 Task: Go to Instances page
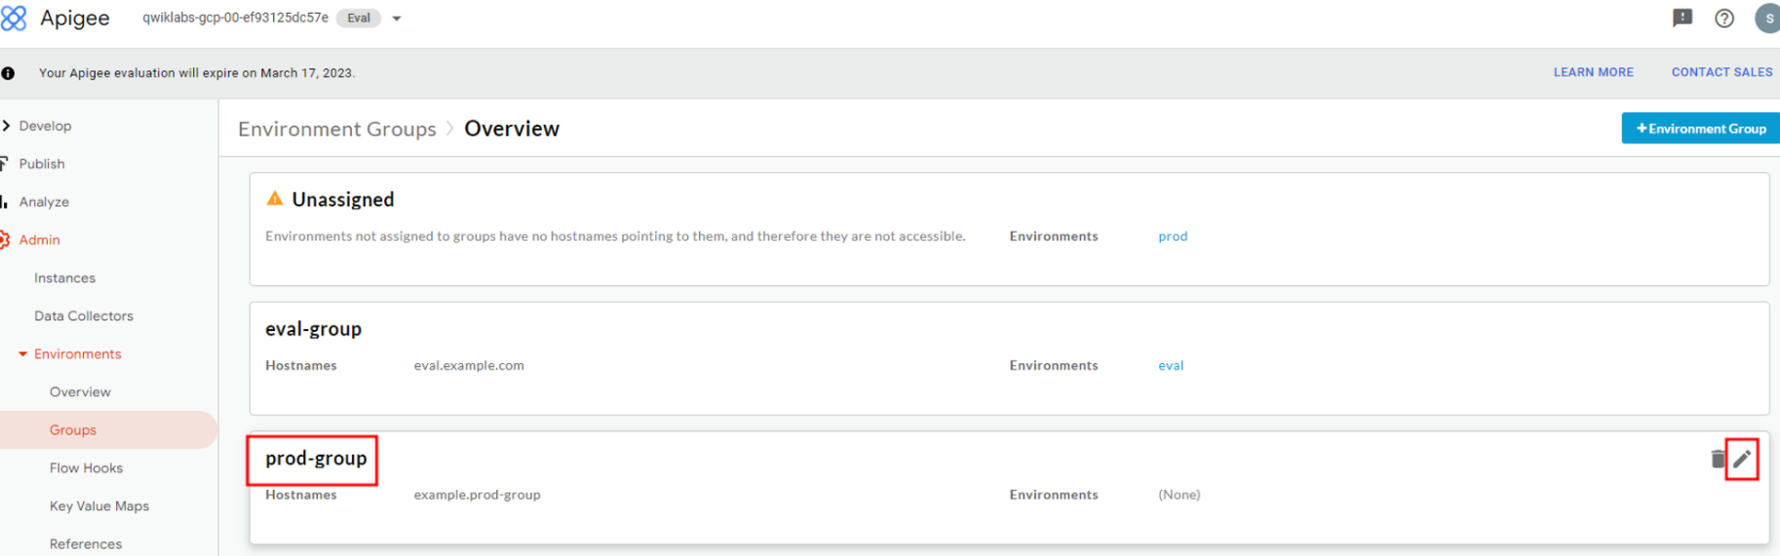tap(64, 278)
